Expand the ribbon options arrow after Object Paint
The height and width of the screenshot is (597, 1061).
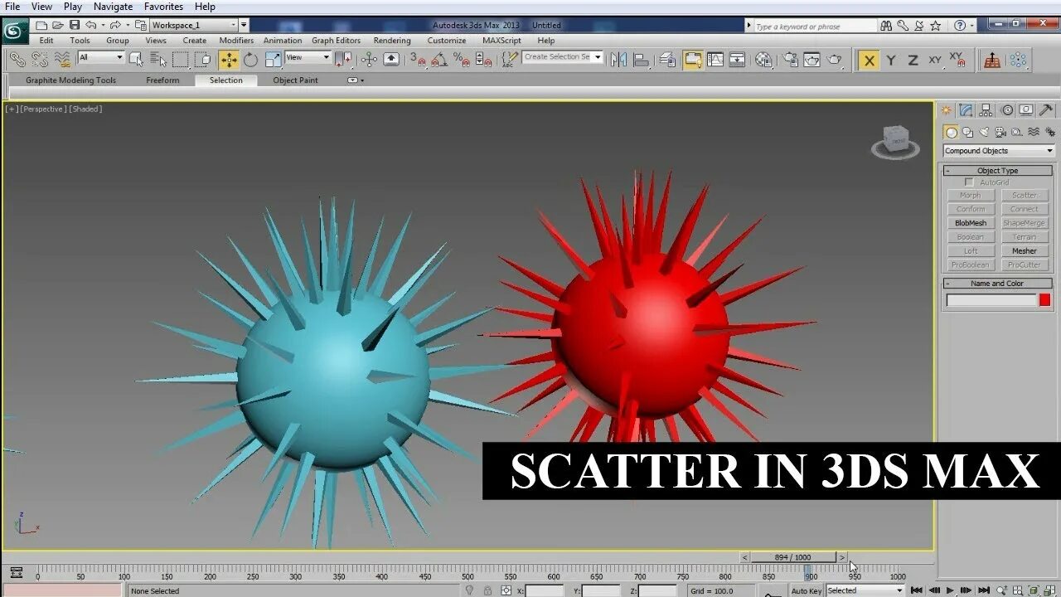(x=355, y=80)
